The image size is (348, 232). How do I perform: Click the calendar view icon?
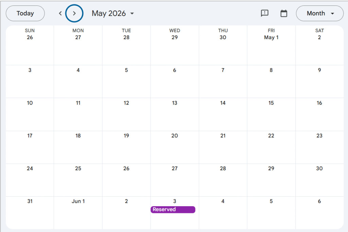[284, 13]
